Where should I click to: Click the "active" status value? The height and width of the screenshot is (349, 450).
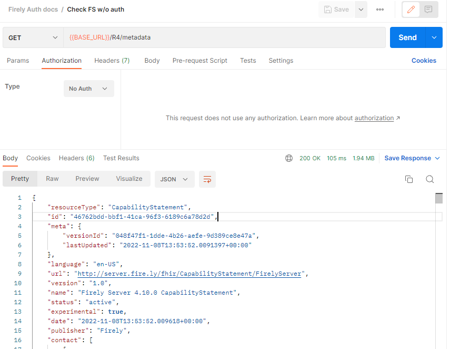tap(101, 302)
